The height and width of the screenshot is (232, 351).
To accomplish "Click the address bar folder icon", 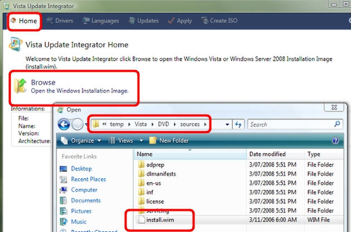I will point(96,124).
